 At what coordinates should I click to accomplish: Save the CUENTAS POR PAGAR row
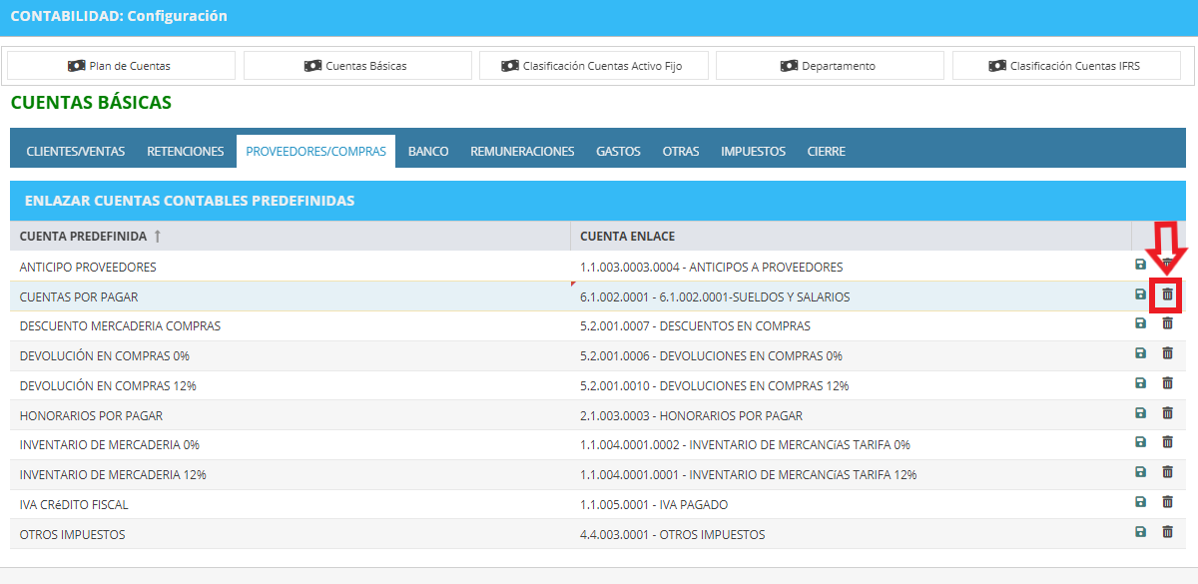[1141, 294]
